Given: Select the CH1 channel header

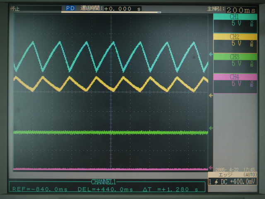Looking at the screenshot, I should tap(234, 17).
